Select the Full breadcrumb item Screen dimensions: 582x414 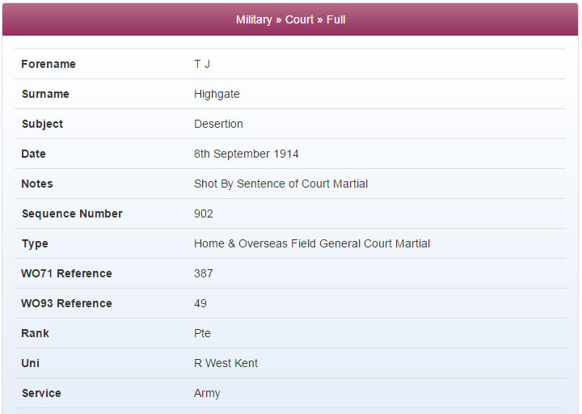point(336,19)
